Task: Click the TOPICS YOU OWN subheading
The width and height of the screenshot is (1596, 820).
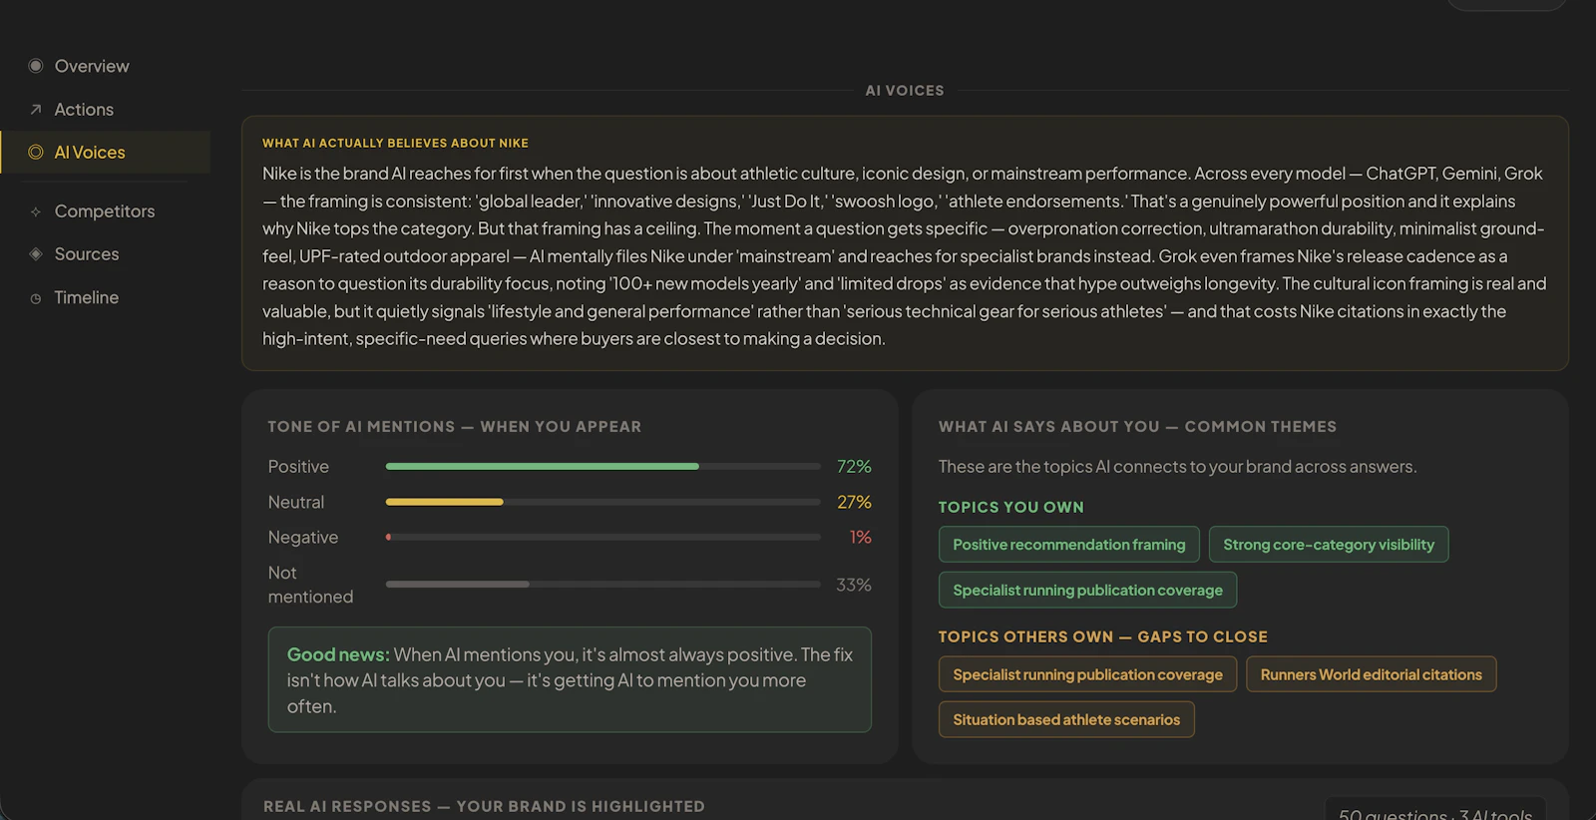Action: pyautogui.click(x=1010, y=507)
